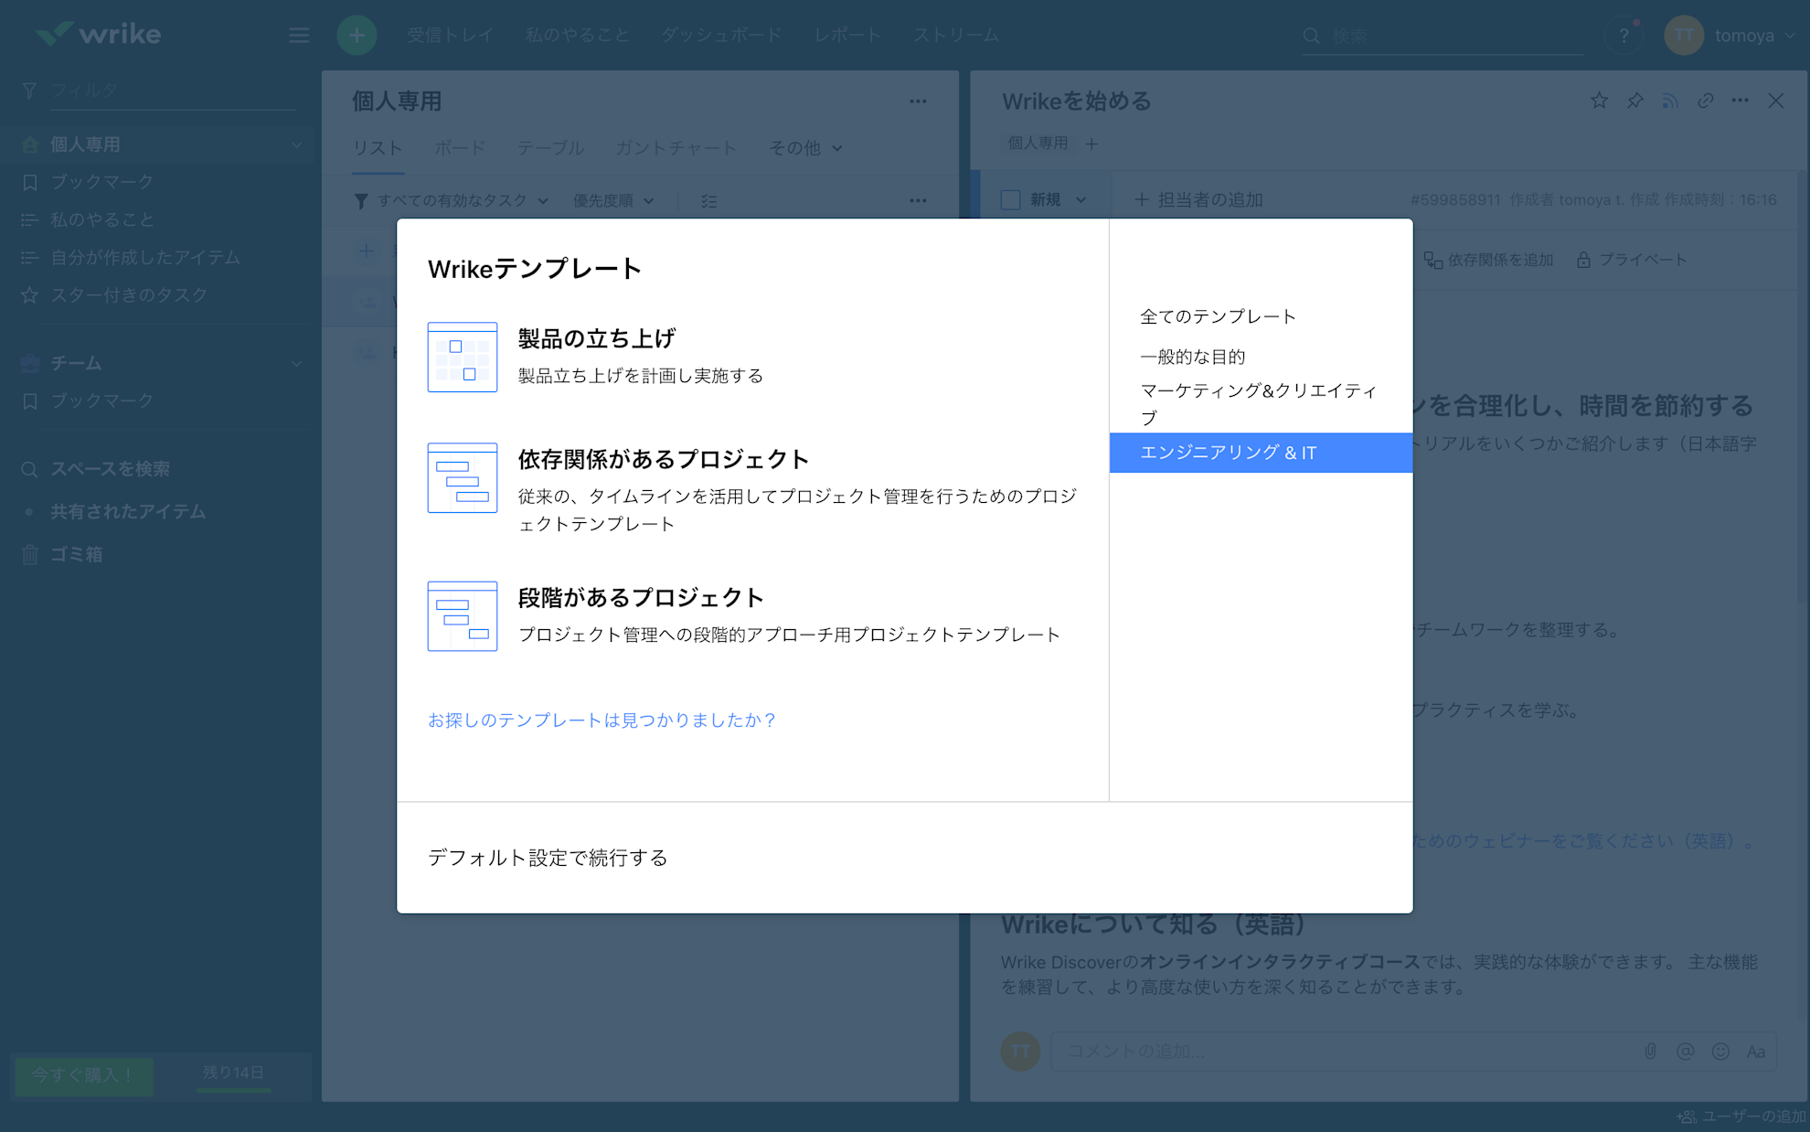The image size is (1810, 1132).
Task: Click スペースを検索 in sidebar
Action: pyautogui.click(x=110, y=469)
